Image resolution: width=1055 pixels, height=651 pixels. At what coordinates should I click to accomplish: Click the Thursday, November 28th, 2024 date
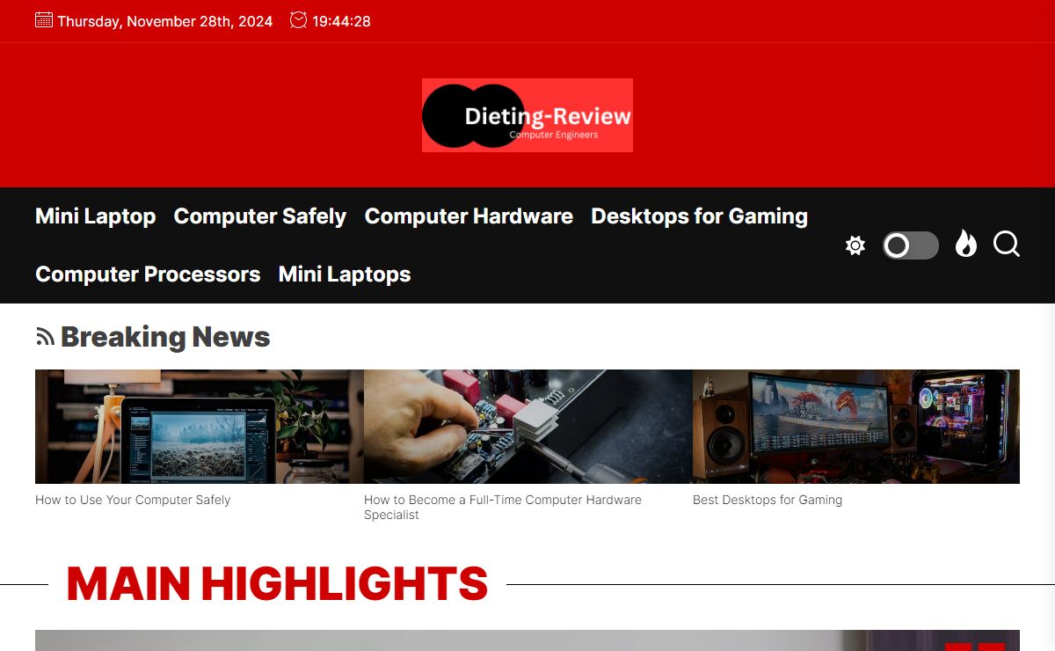pyautogui.click(x=164, y=21)
